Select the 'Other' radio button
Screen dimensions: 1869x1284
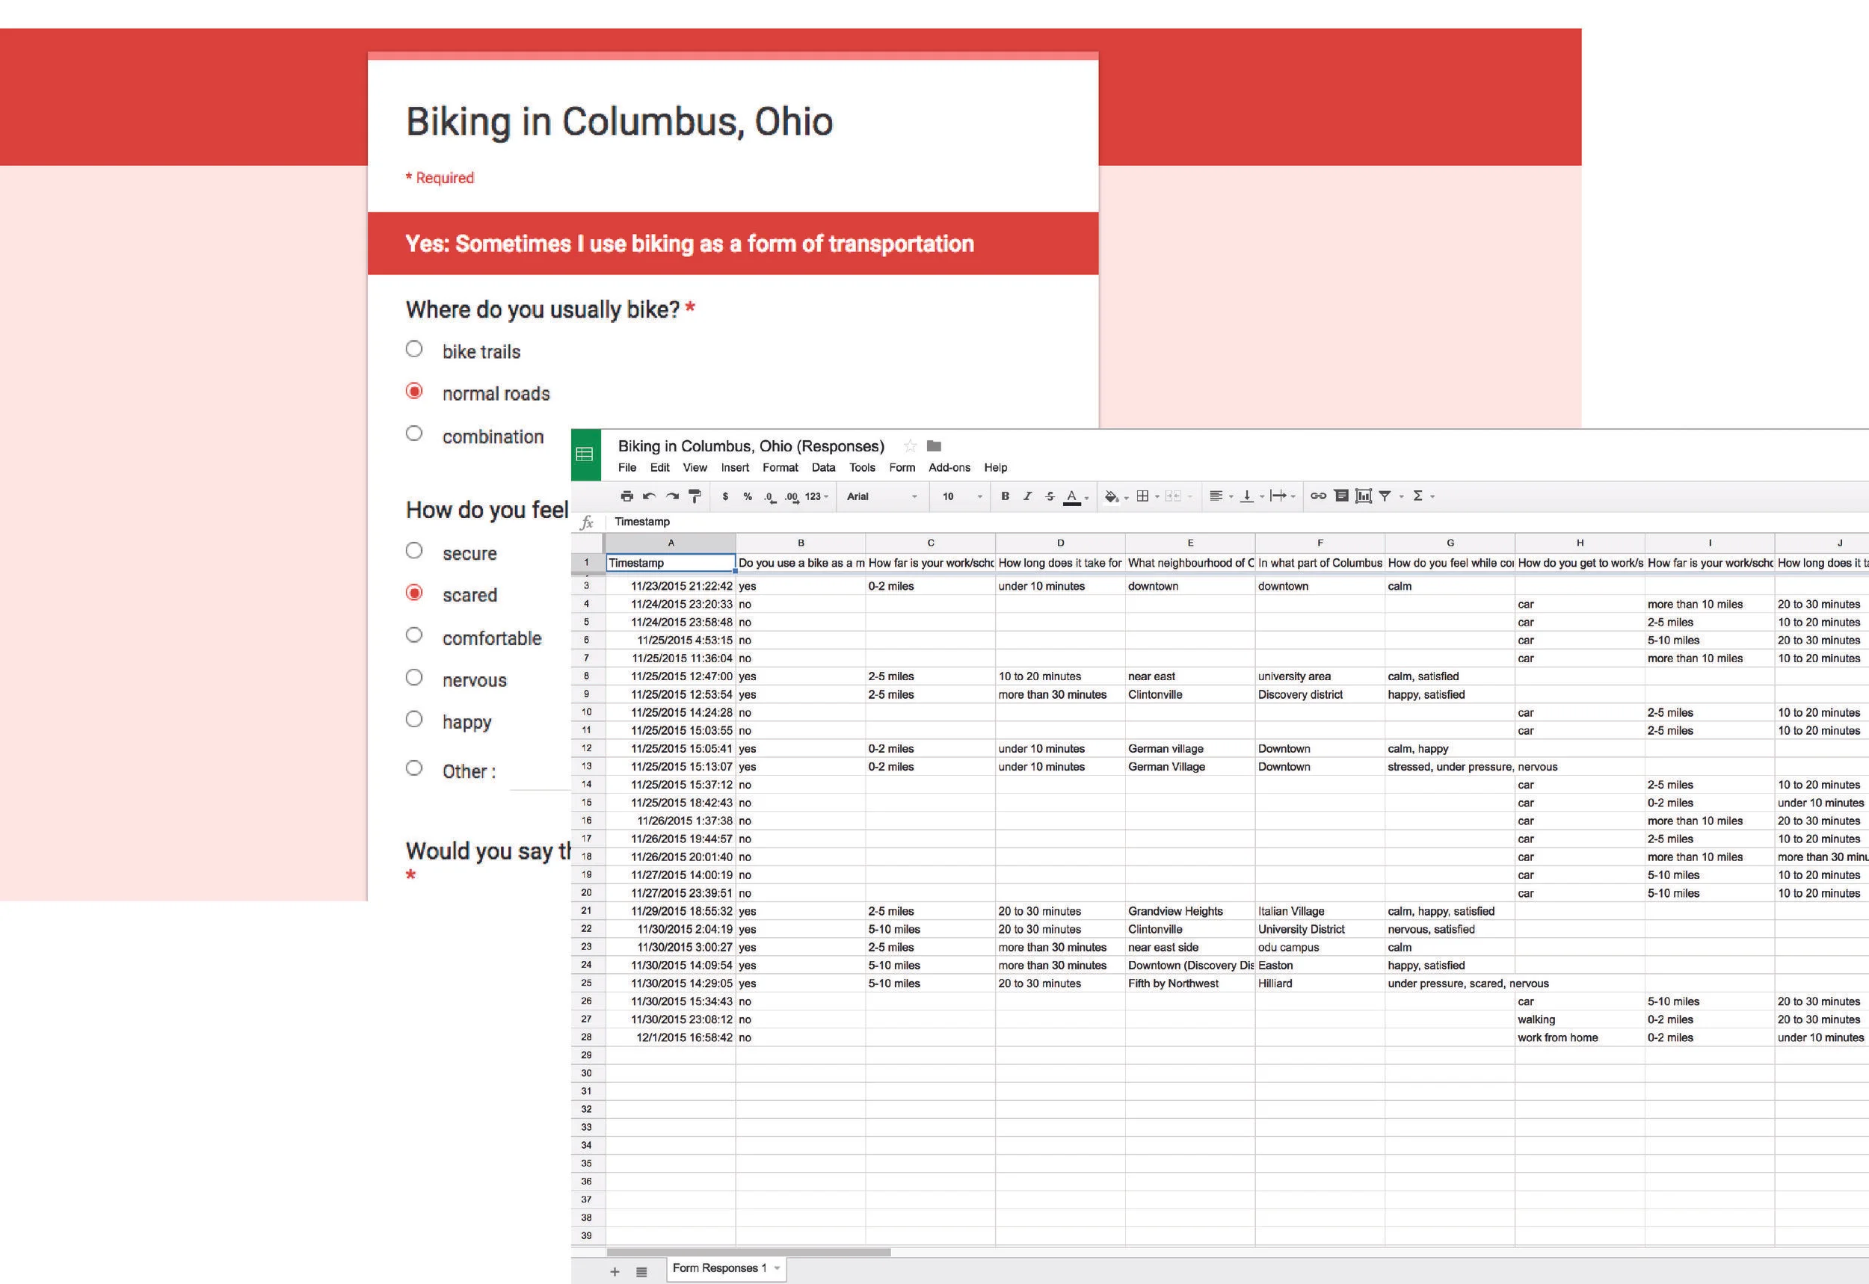414,768
